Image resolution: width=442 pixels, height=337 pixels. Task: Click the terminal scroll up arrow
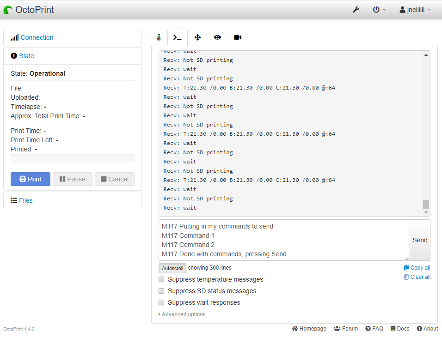(426, 55)
